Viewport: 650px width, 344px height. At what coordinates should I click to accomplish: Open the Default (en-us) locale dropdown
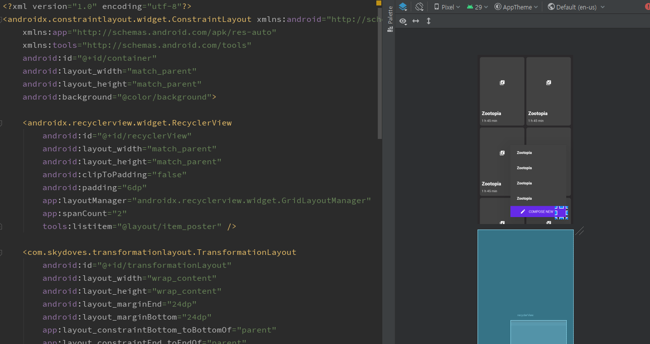coord(576,7)
